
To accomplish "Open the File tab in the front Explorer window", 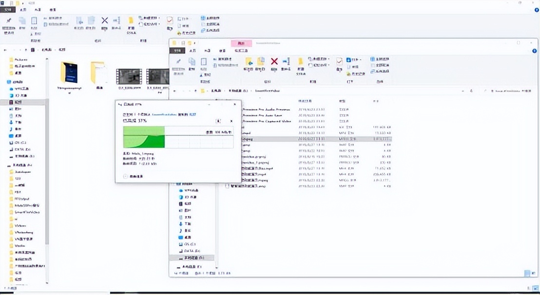I will click(x=177, y=51).
